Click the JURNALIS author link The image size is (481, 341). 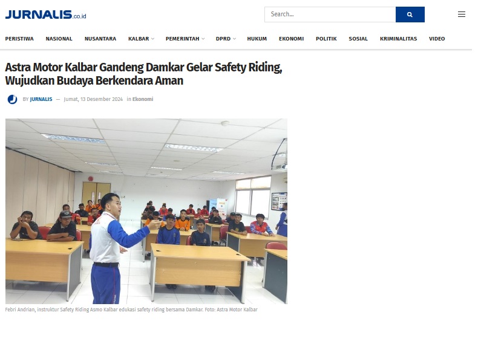[x=41, y=99]
